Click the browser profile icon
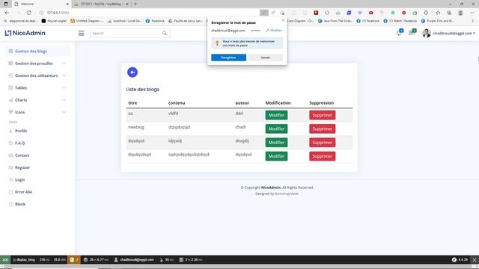479x269 pixels. [x=460, y=13]
